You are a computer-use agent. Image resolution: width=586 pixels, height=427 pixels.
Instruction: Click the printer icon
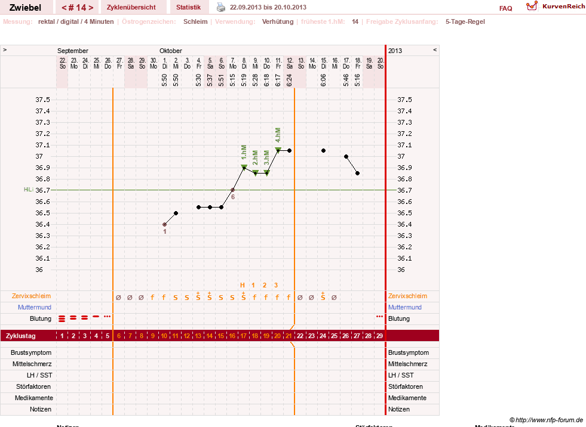[x=221, y=7]
